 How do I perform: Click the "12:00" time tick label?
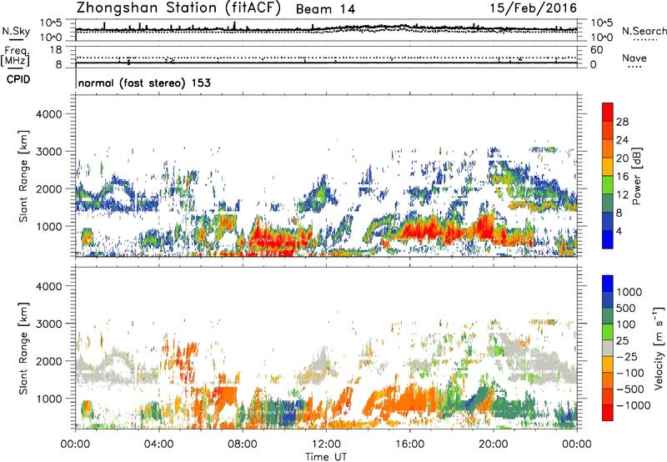326,444
